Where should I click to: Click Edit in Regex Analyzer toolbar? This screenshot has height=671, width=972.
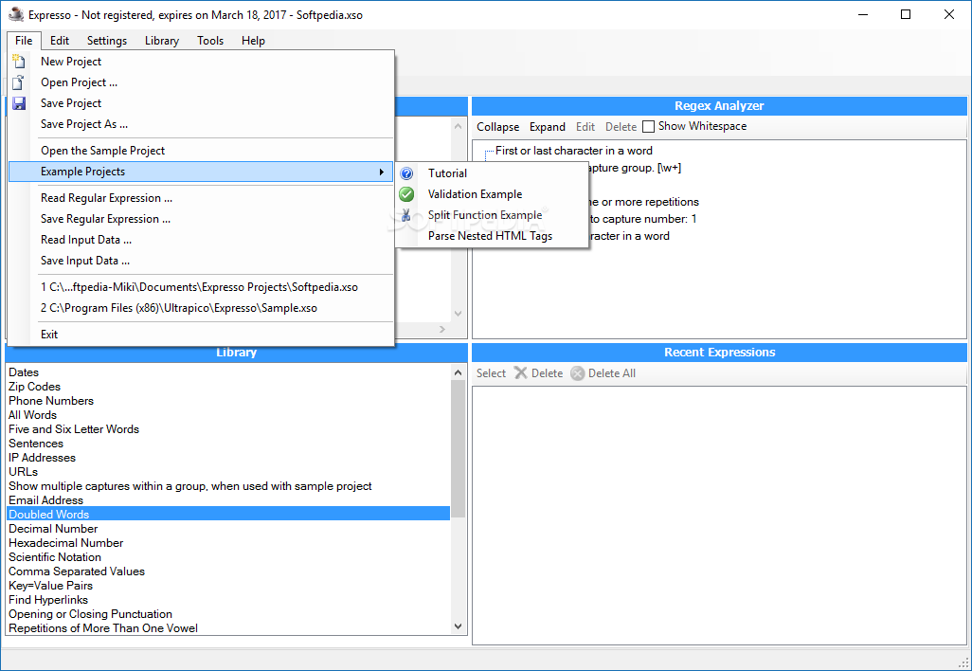pyautogui.click(x=585, y=126)
